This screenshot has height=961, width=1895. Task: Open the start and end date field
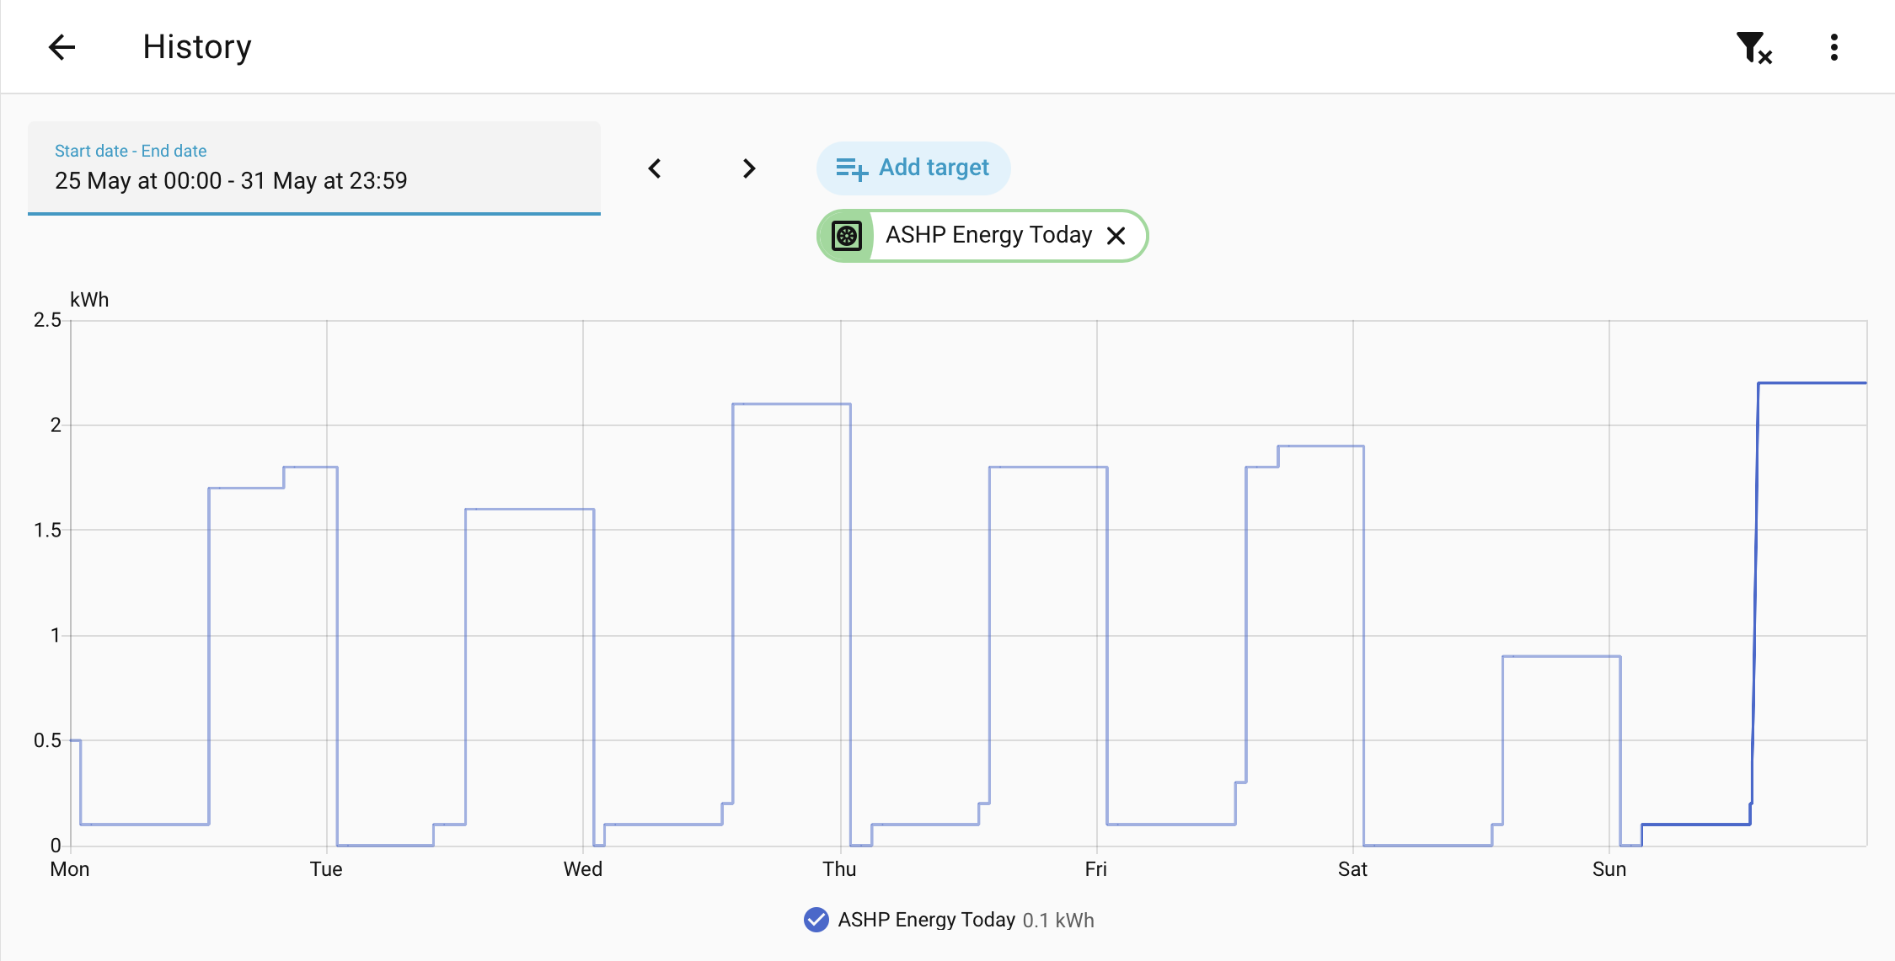pyautogui.click(x=314, y=168)
